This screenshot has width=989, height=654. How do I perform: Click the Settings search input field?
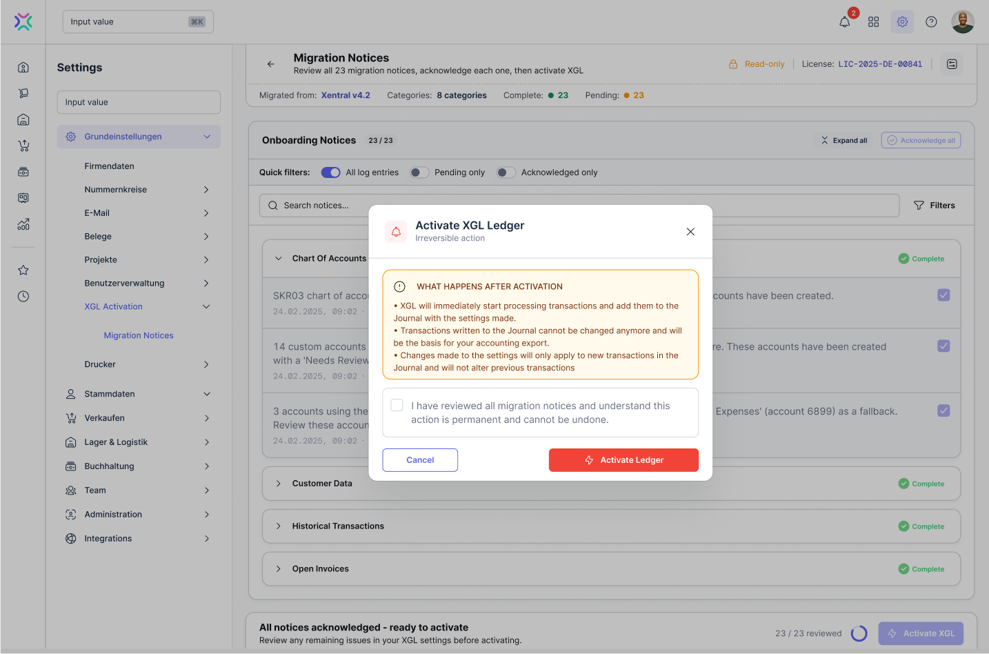coord(139,102)
